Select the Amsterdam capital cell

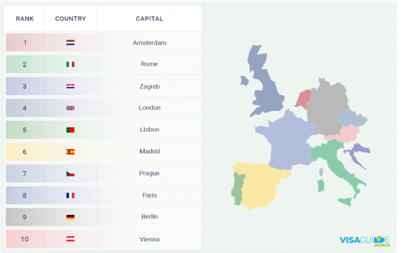coord(149,42)
